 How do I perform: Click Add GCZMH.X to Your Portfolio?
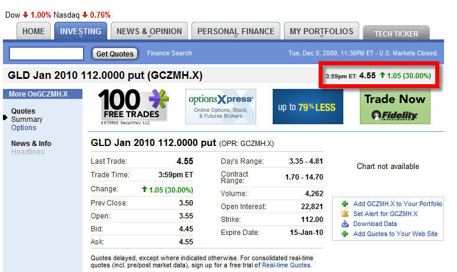(398, 204)
